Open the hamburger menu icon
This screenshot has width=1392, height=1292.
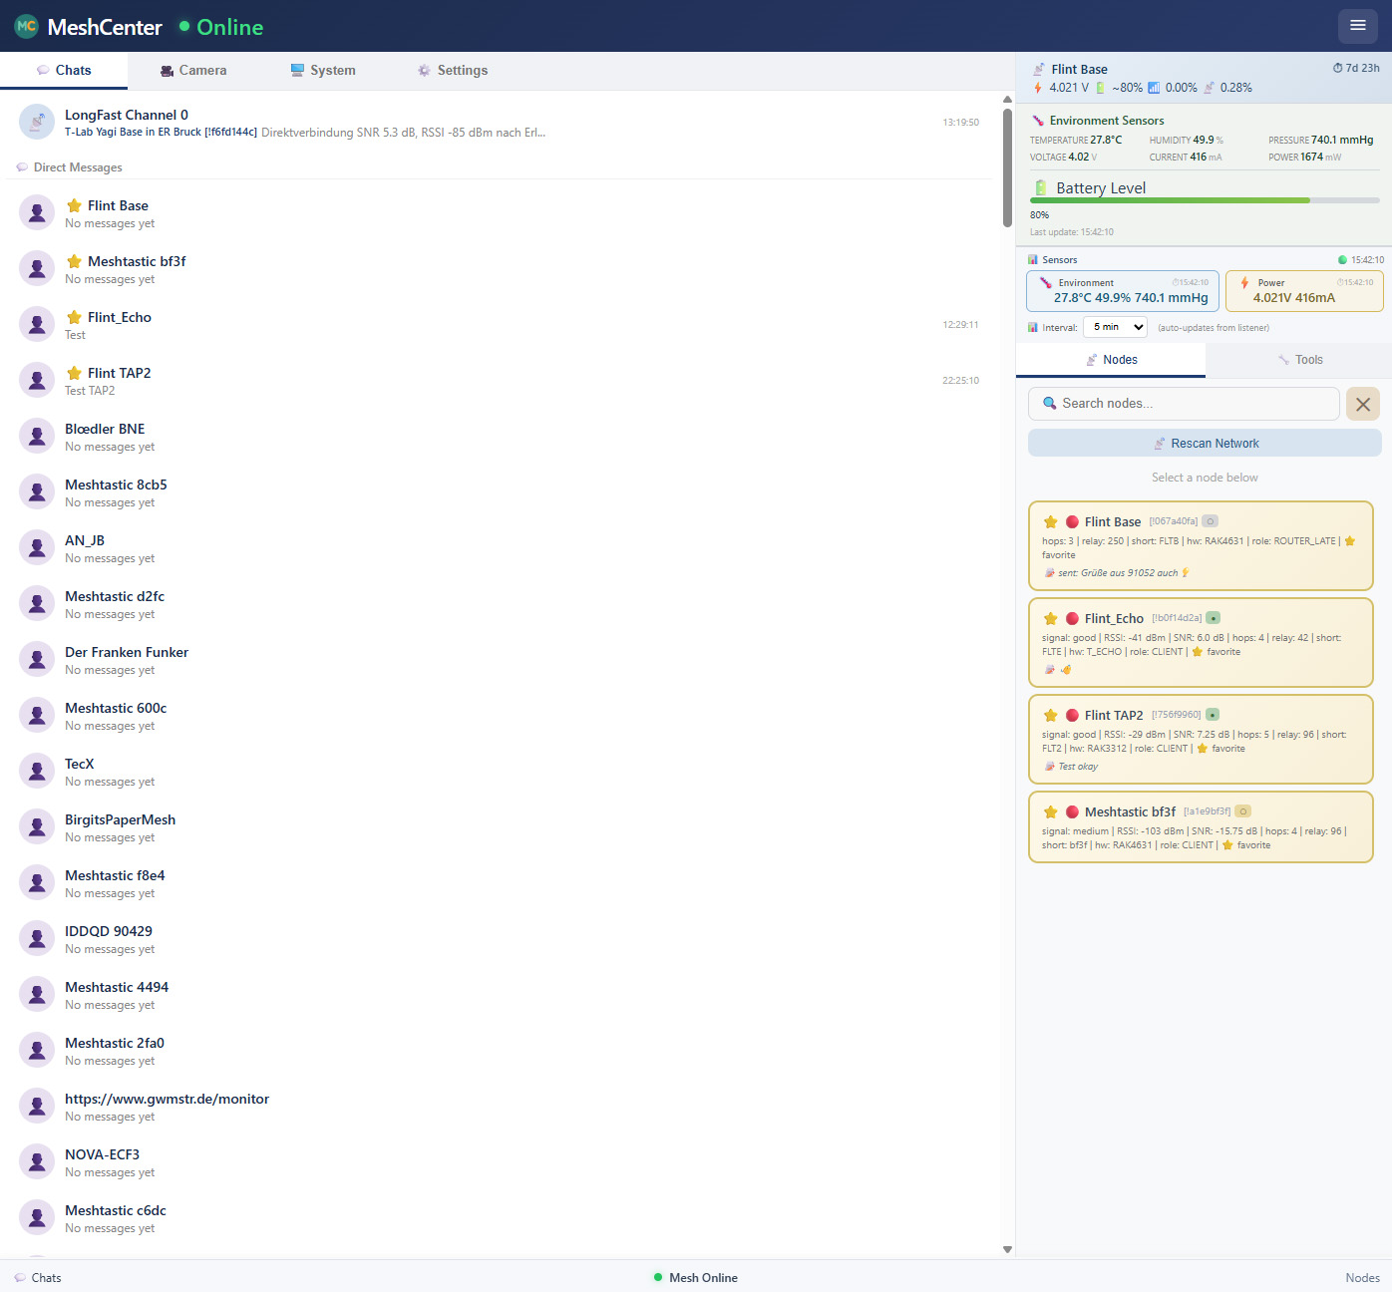coord(1357,26)
